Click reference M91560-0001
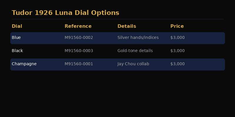The width and height of the screenshot is (235, 117). pyautogui.click(x=79, y=64)
